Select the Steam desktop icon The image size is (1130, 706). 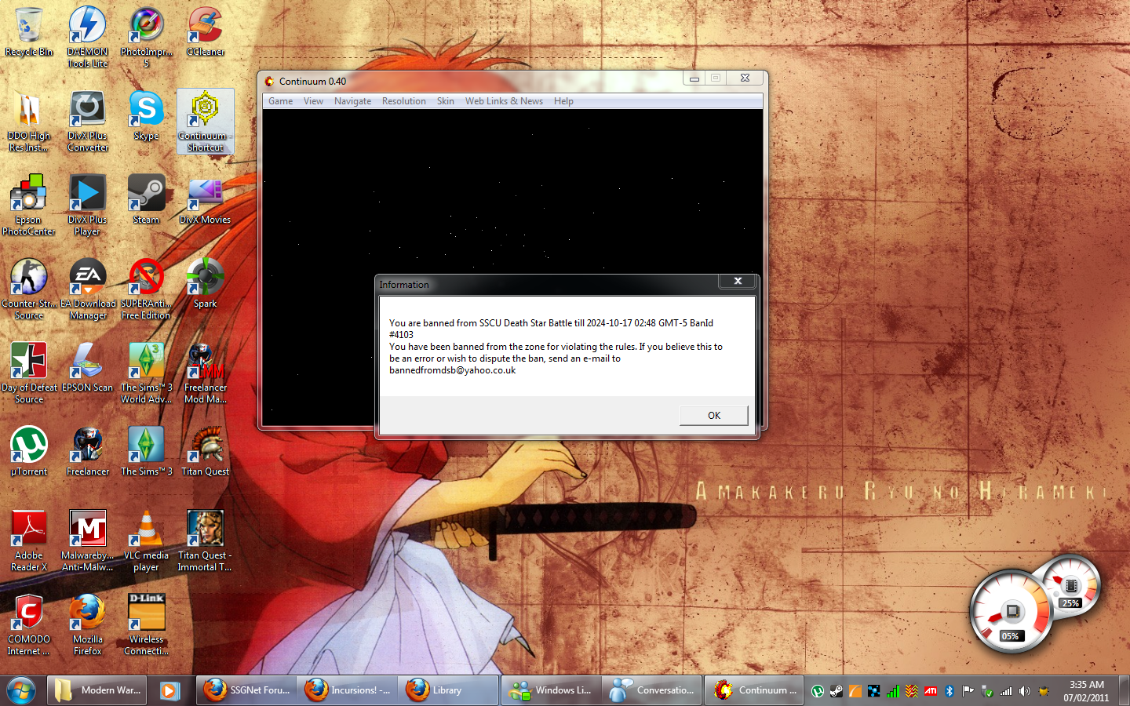pyautogui.click(x=146, y=199)
